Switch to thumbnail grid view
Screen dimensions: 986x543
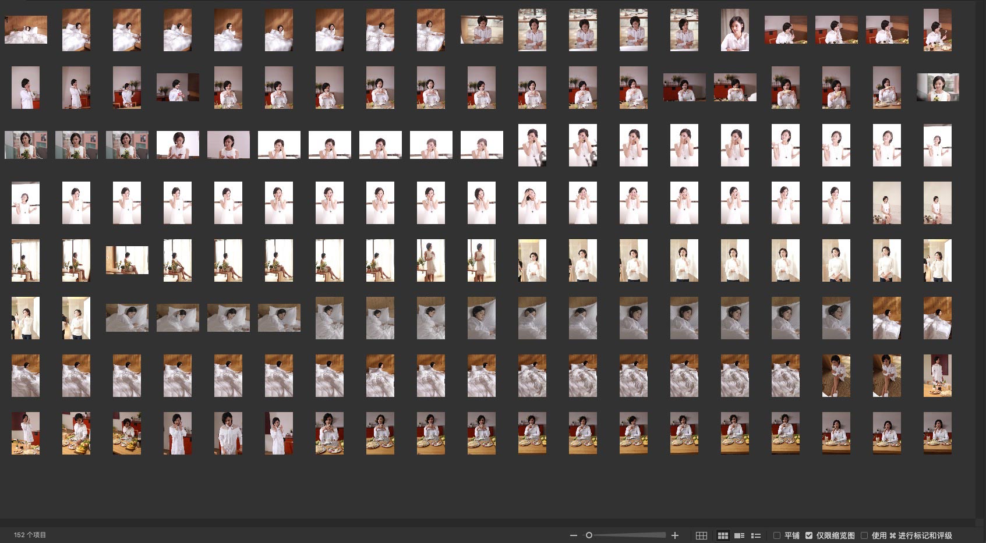723,535
